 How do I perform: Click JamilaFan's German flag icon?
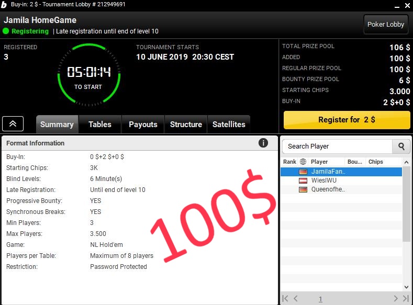[x=303, y=172]
